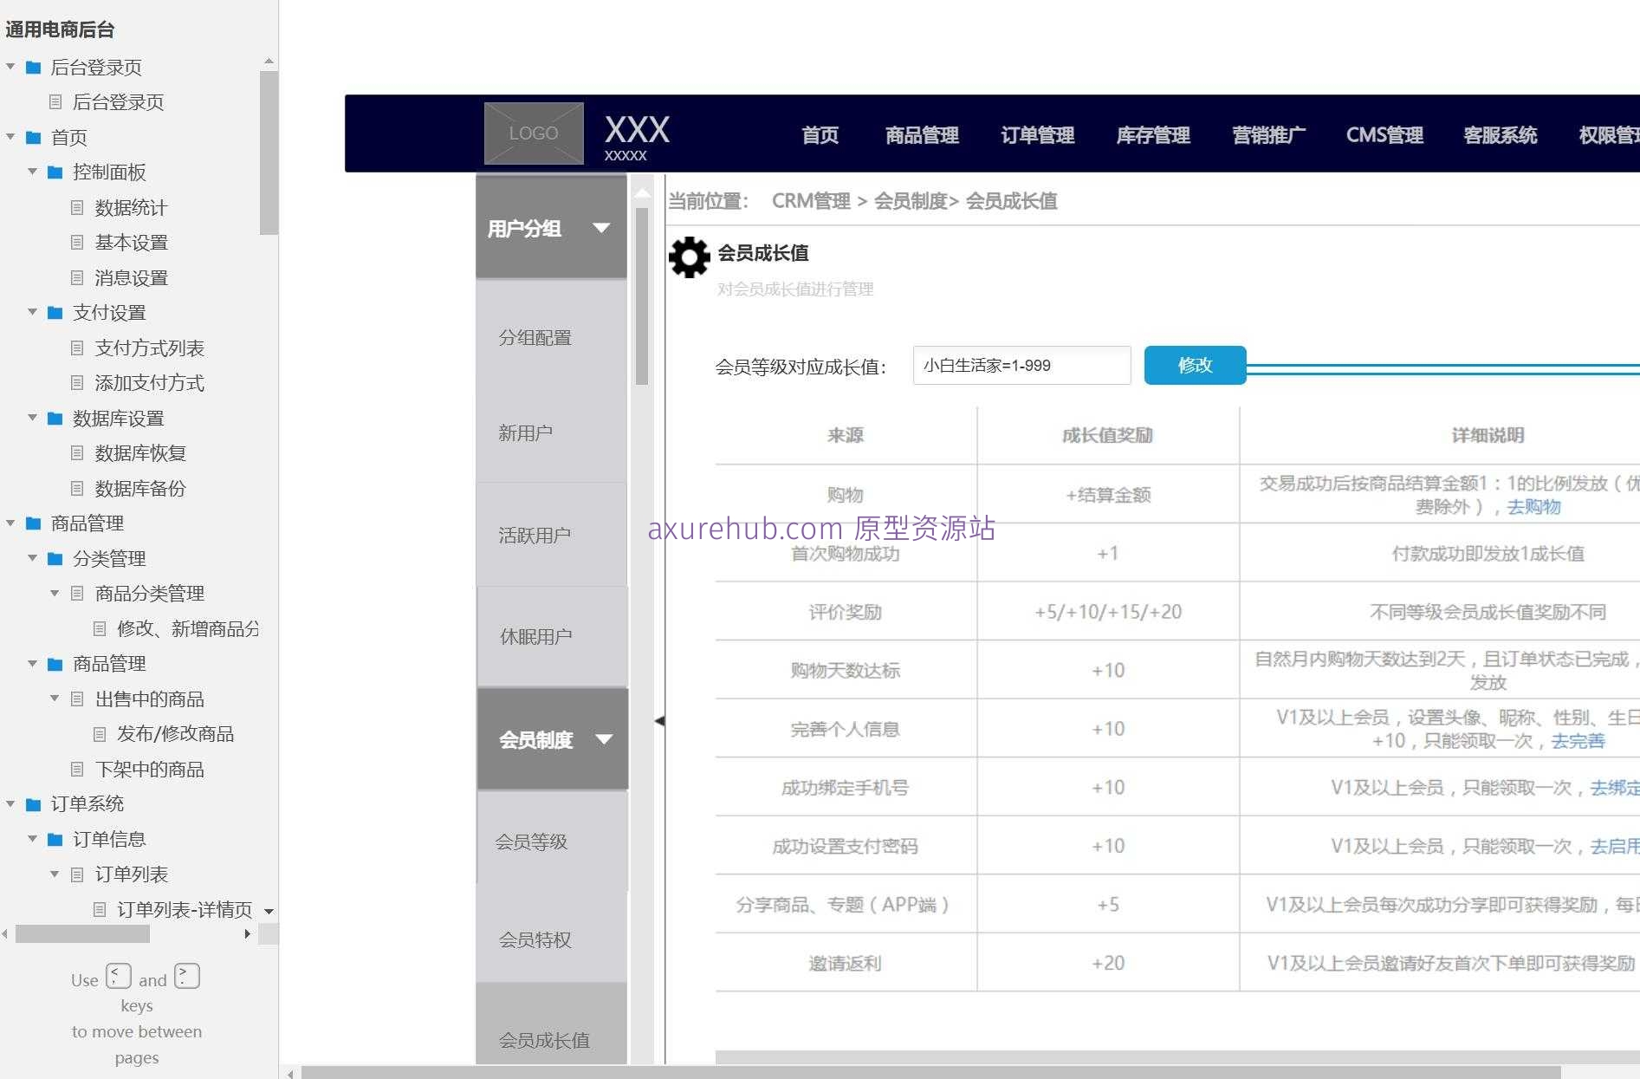This screenshot has width=1640, height=1079.
Task: Select the page icon beside 数据统计
Action: point(77,207)
